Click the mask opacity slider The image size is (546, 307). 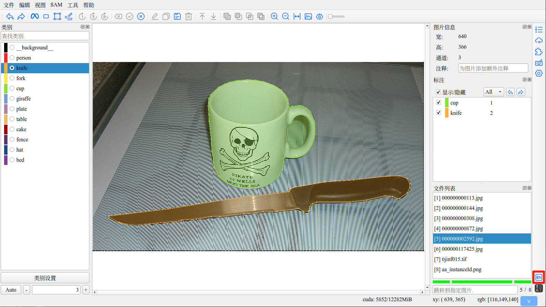tap(336, 16)
